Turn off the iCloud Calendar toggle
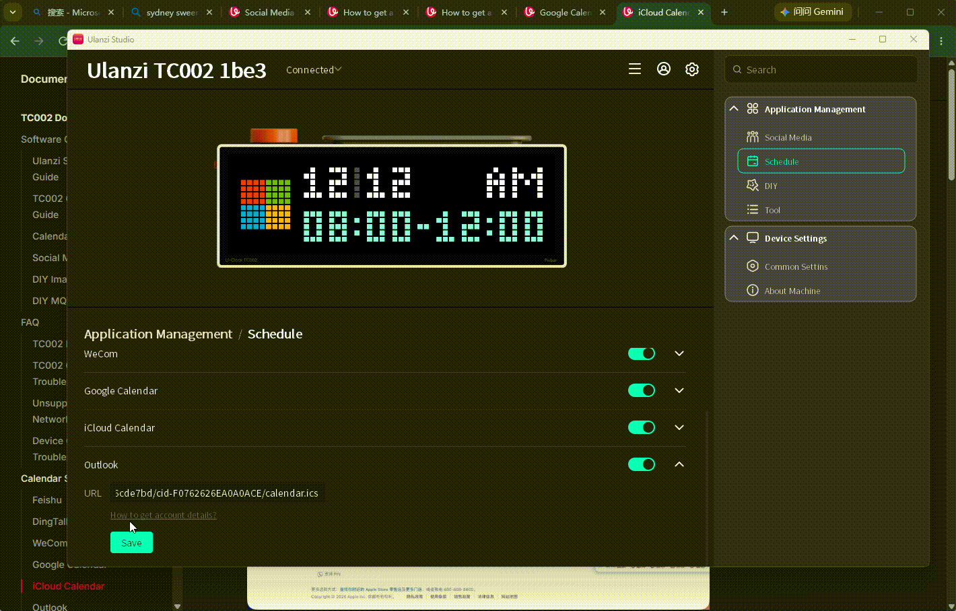The image size is (956, 611). (642, 428)
